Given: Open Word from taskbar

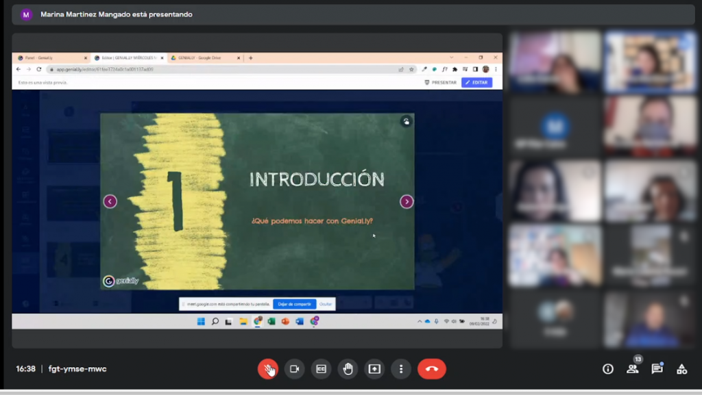Looking at the screenshot, I should pos(300,321).
